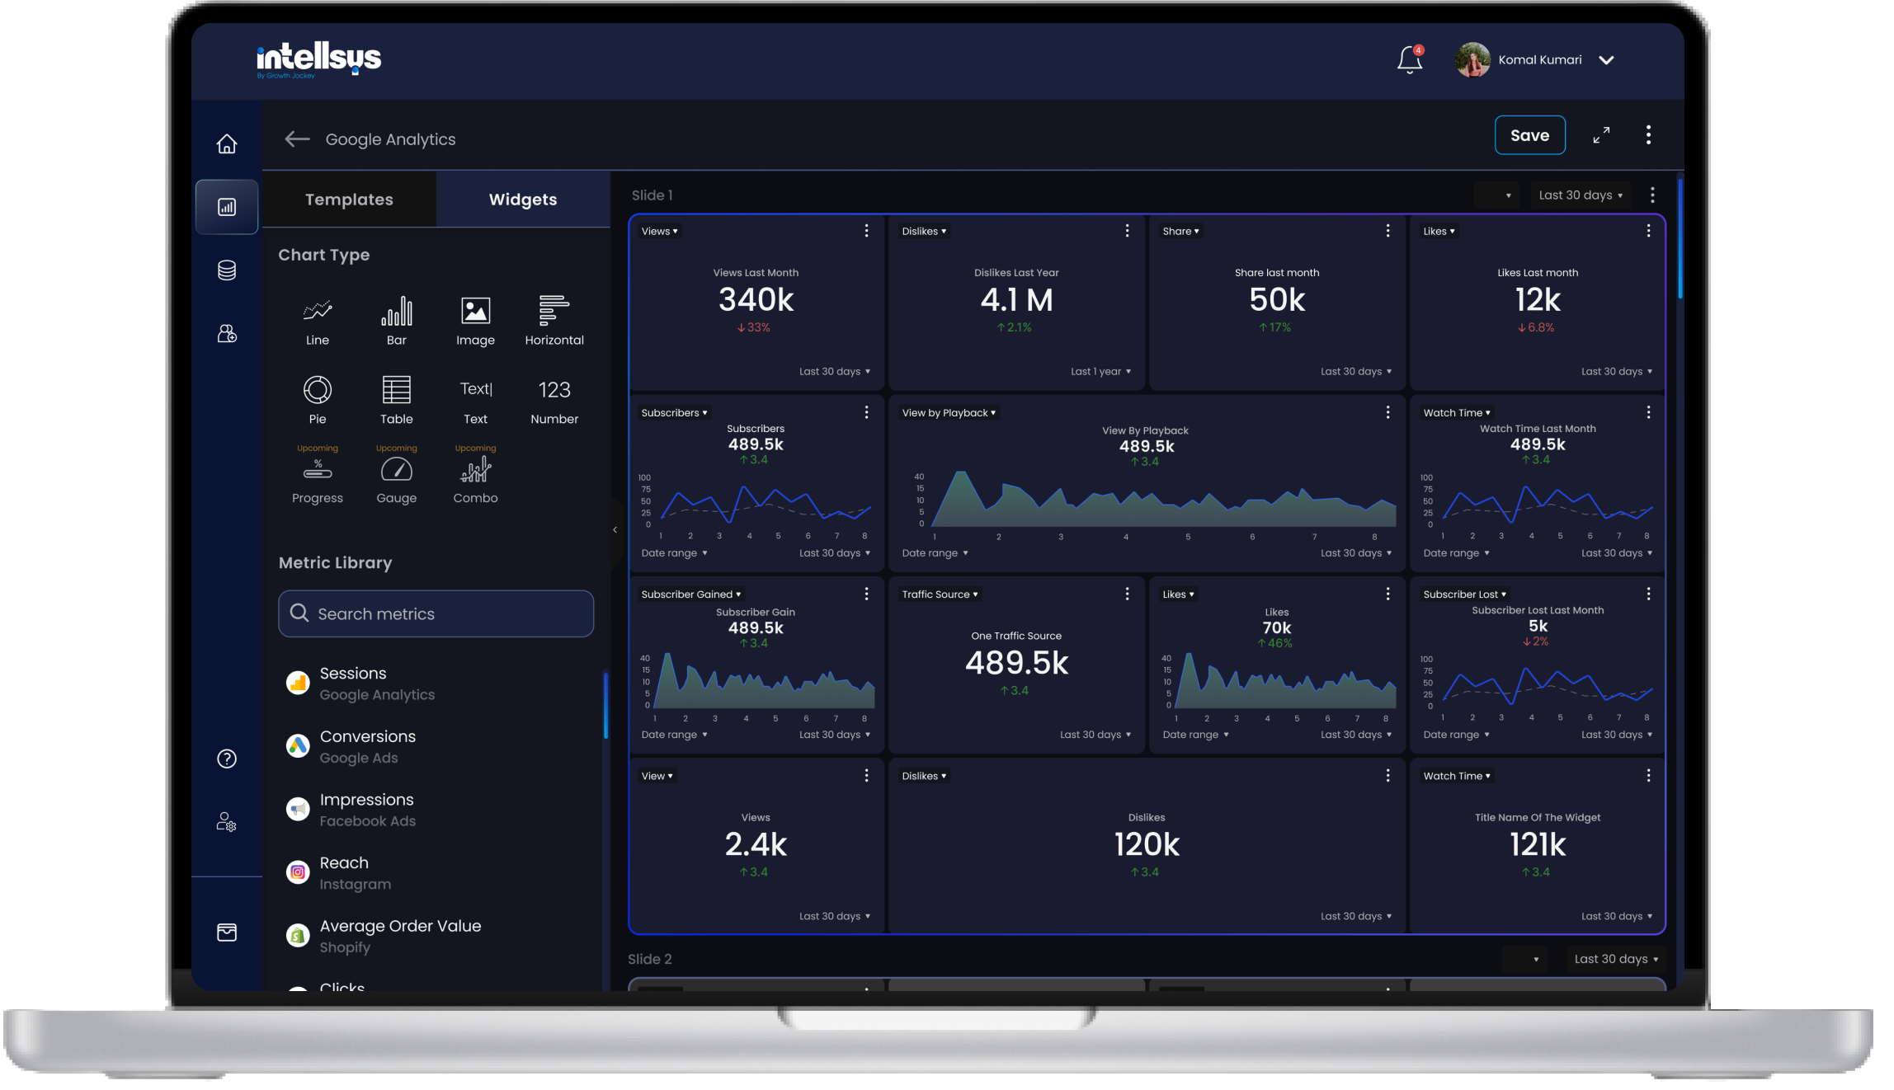1894x1090 pixels.
Task: Select the Reach Instagram metric
Action: point(436,873)
